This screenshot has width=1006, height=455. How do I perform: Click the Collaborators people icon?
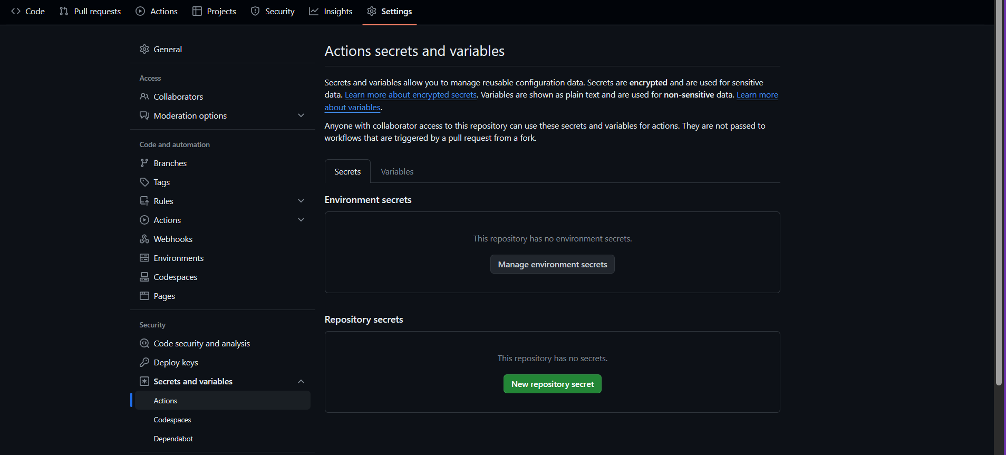tap(144, 96)
